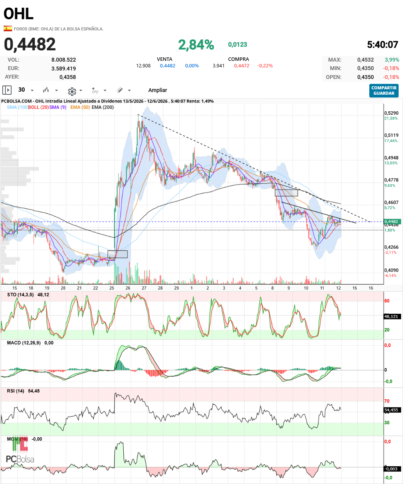Click the last price 0,4482 headline
Screen dimensions: 404x484
30,45
